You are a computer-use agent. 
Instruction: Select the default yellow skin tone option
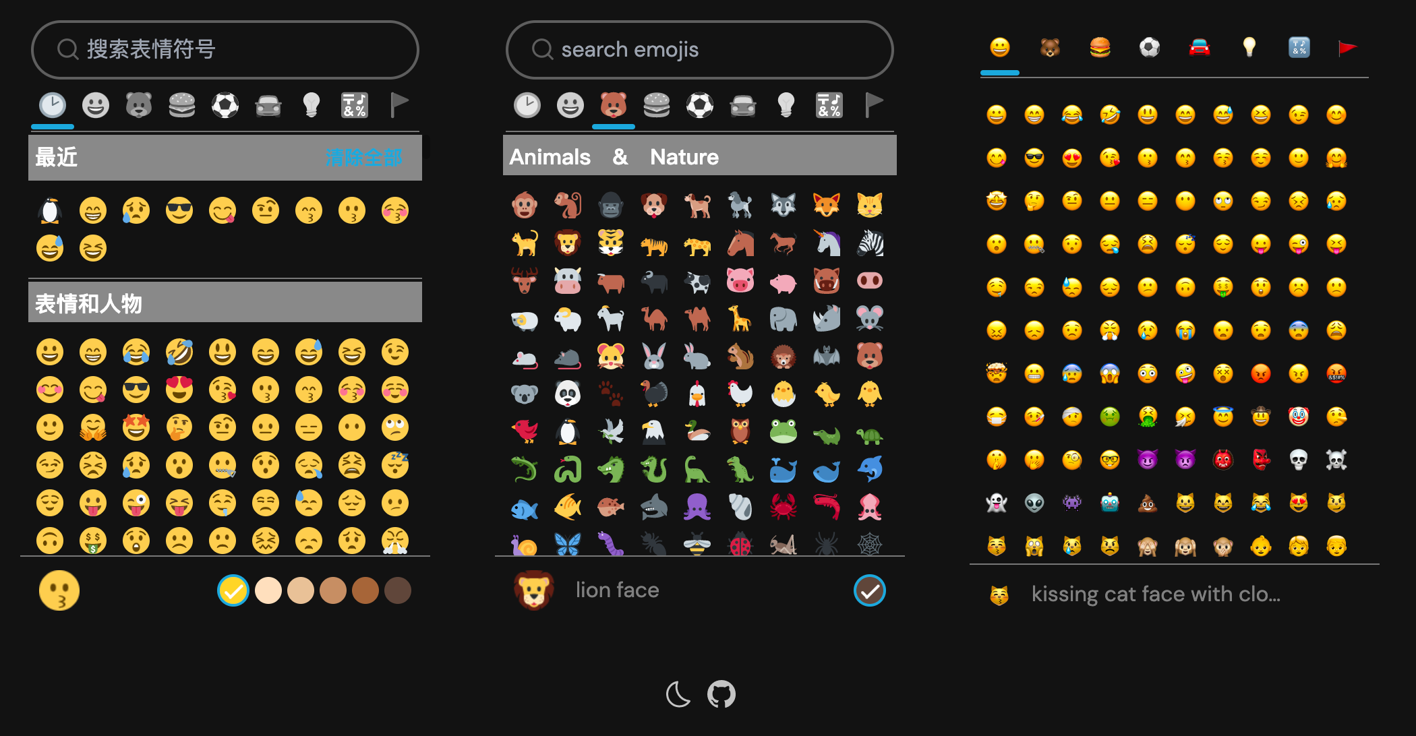pyautogui.click(x=233, y=590)
